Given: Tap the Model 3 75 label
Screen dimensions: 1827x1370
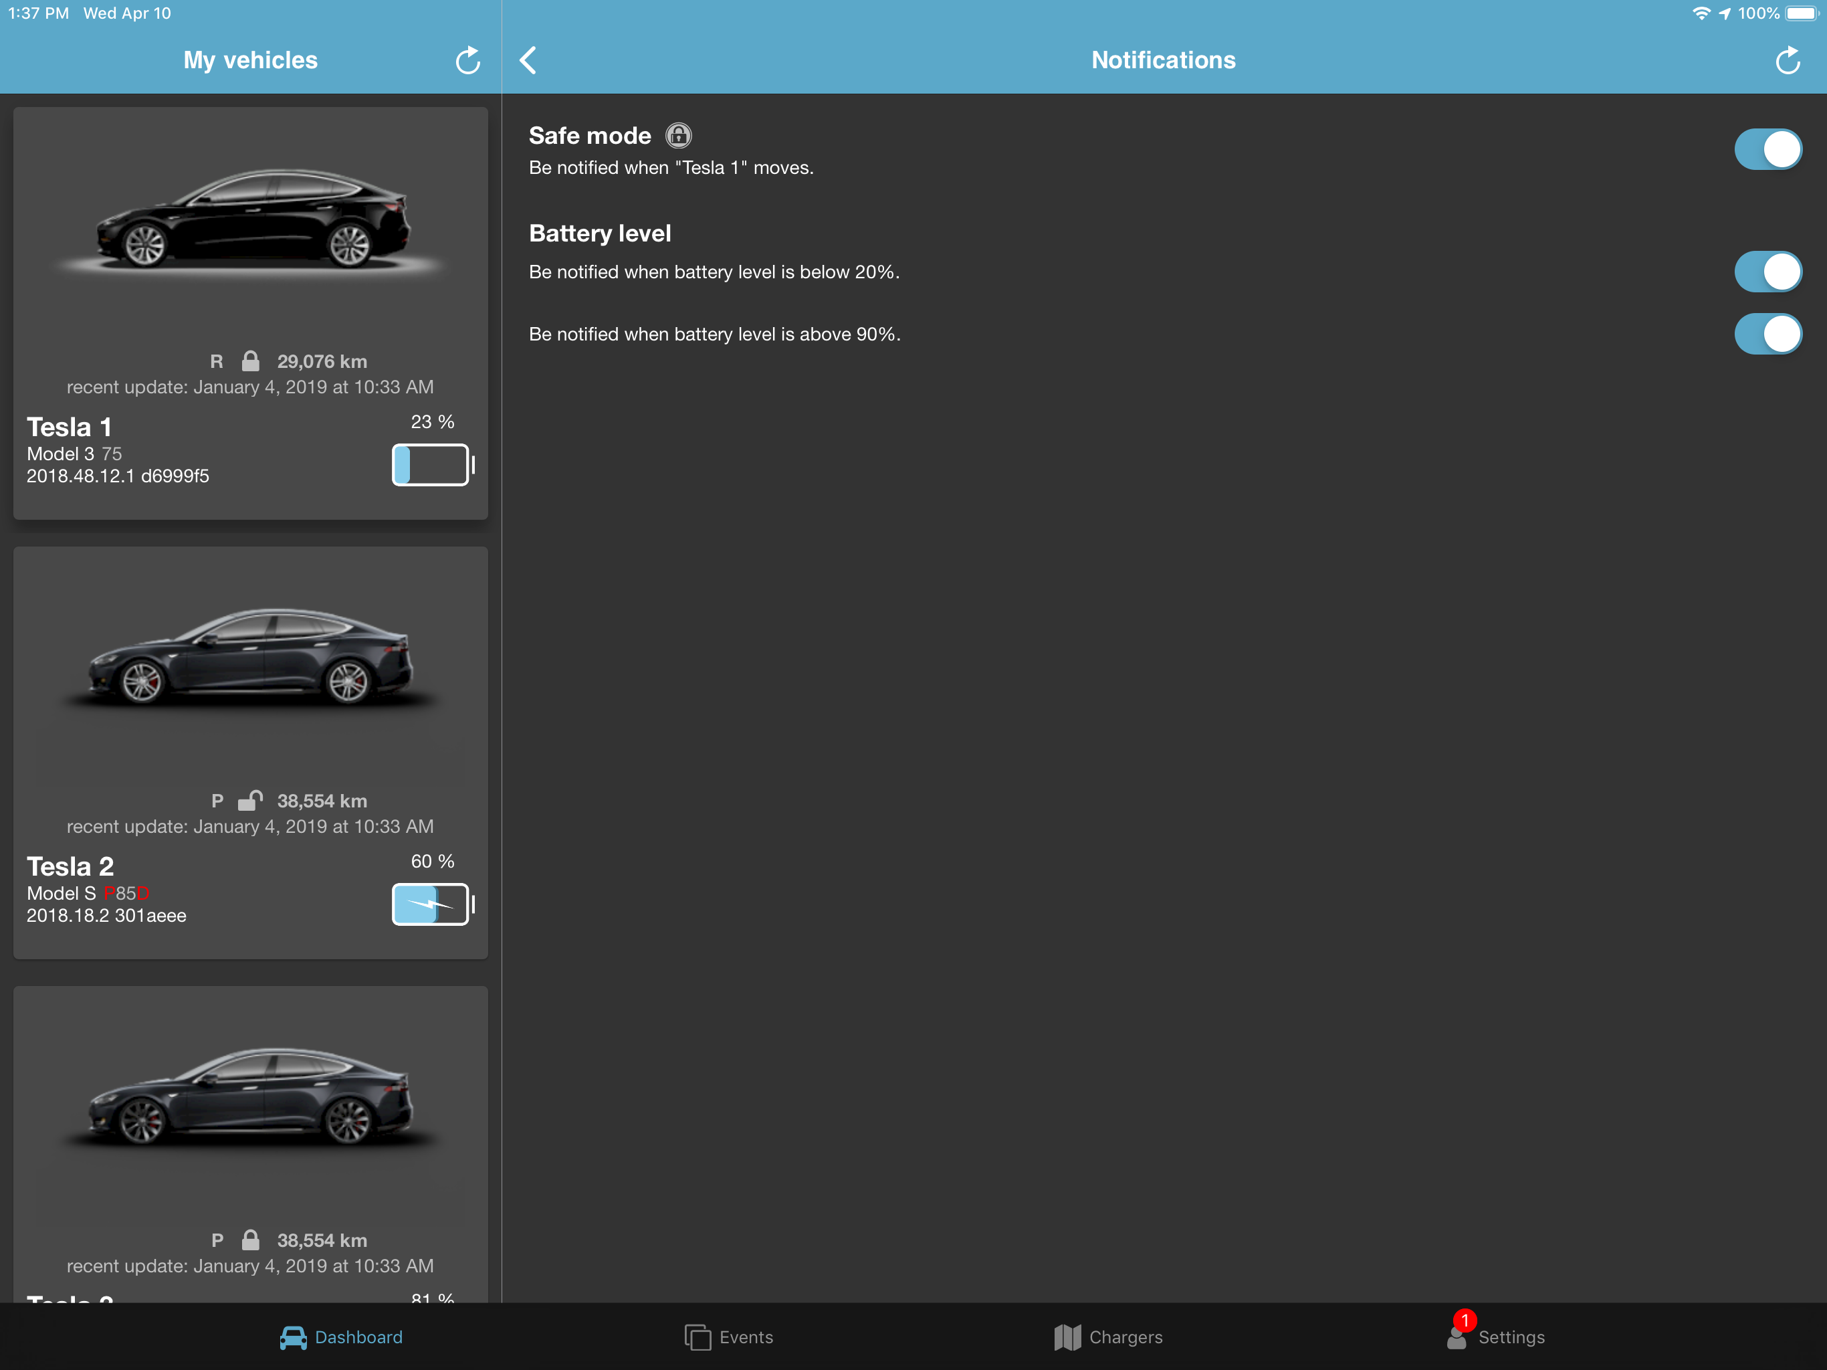Looking at the screenshot, I should point(74,454).
